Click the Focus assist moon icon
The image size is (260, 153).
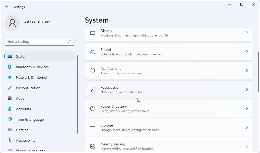point(93,89)
